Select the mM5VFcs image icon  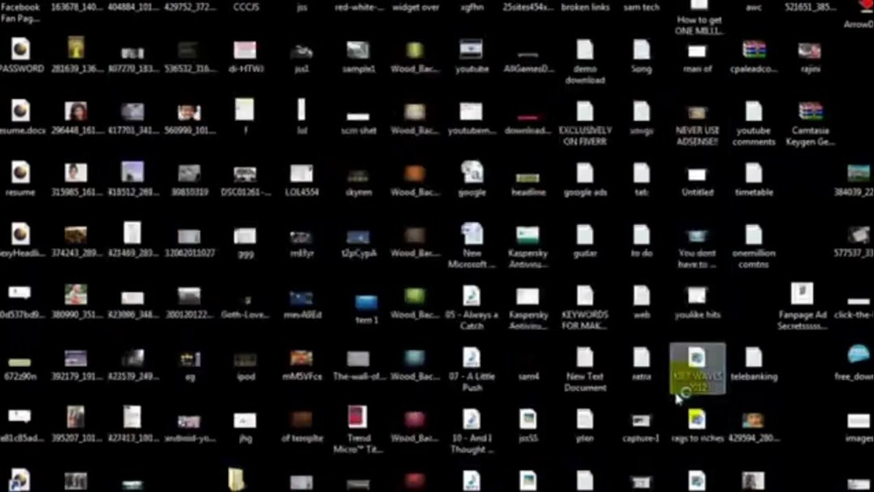click(x=301, y=358)
